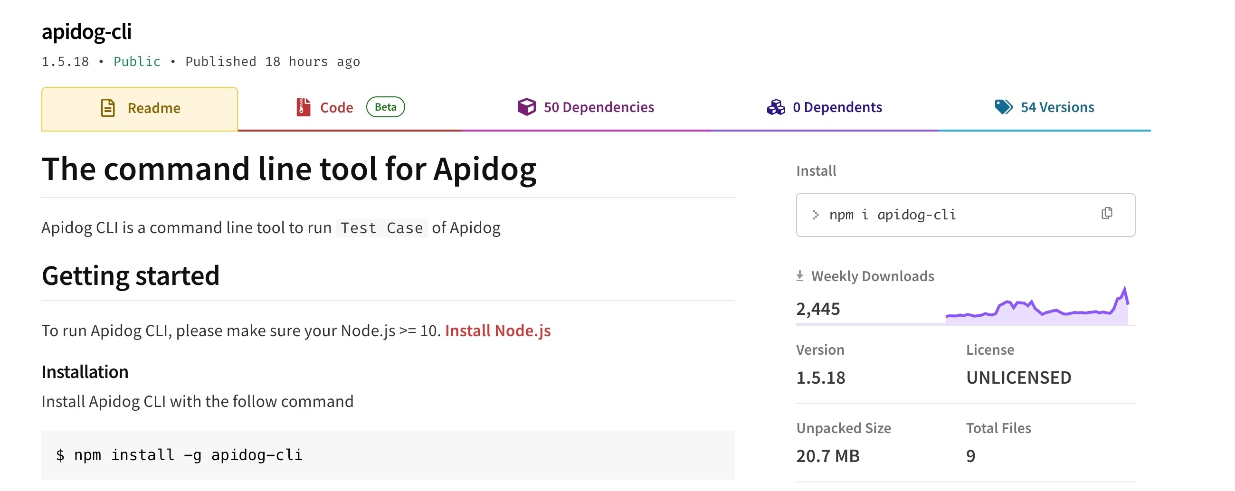
Task: Click the 'Test Case' inline code
Action: (x=381, y=228)
